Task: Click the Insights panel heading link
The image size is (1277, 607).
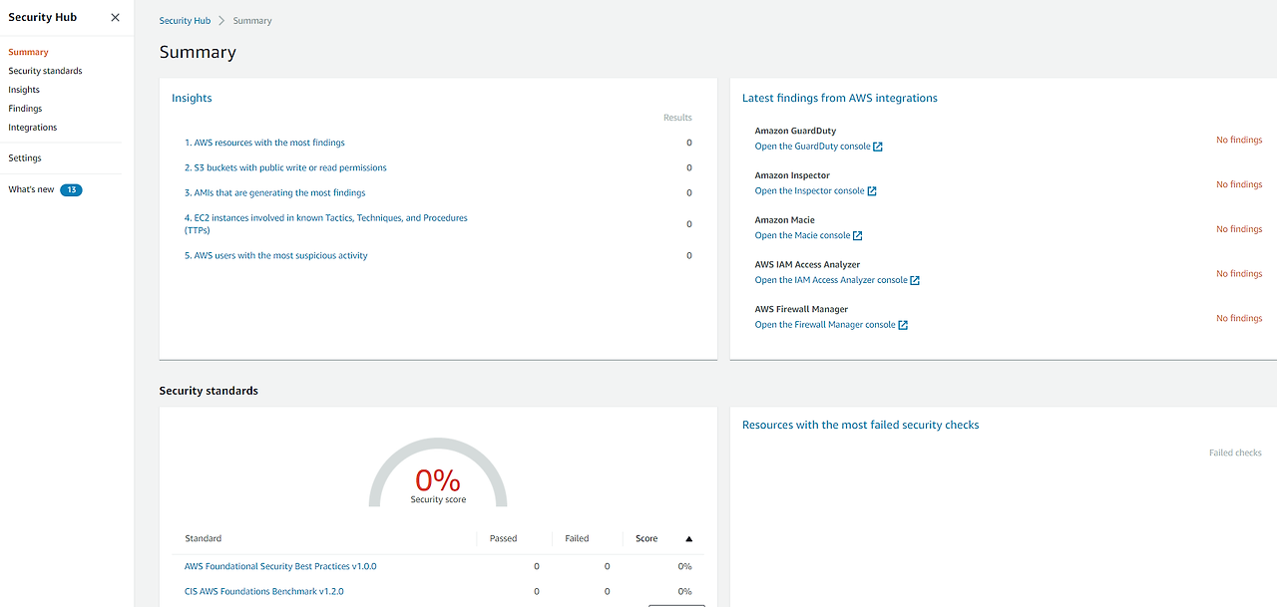Action: (192, 98)
